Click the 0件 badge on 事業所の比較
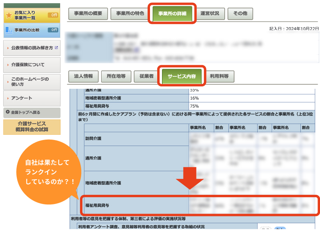The image size is (320, 240). [x=53, y=30]
